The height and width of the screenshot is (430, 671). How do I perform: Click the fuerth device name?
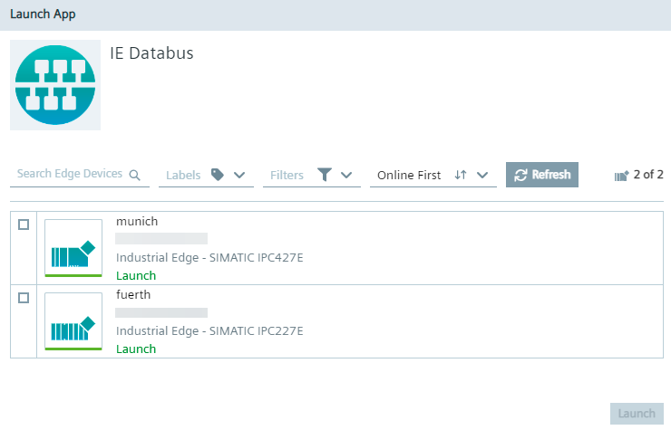tap(133, 295)
